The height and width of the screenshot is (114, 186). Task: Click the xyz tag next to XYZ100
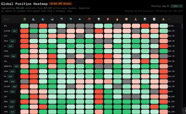coord(14,31)
